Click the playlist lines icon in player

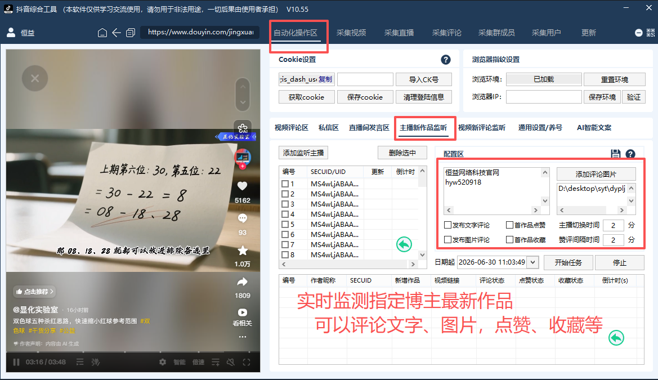tap(80, 362)
